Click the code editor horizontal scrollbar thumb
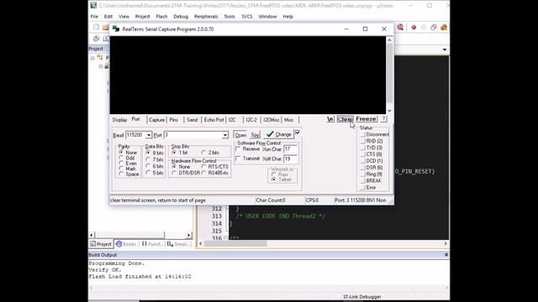Viewport: 538px width, 302px height. (x=235, y=243)
